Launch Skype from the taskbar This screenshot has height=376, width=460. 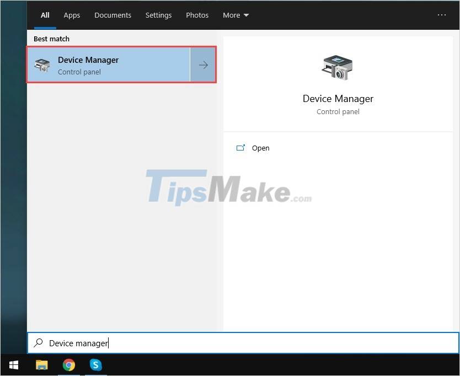point(95,365)
